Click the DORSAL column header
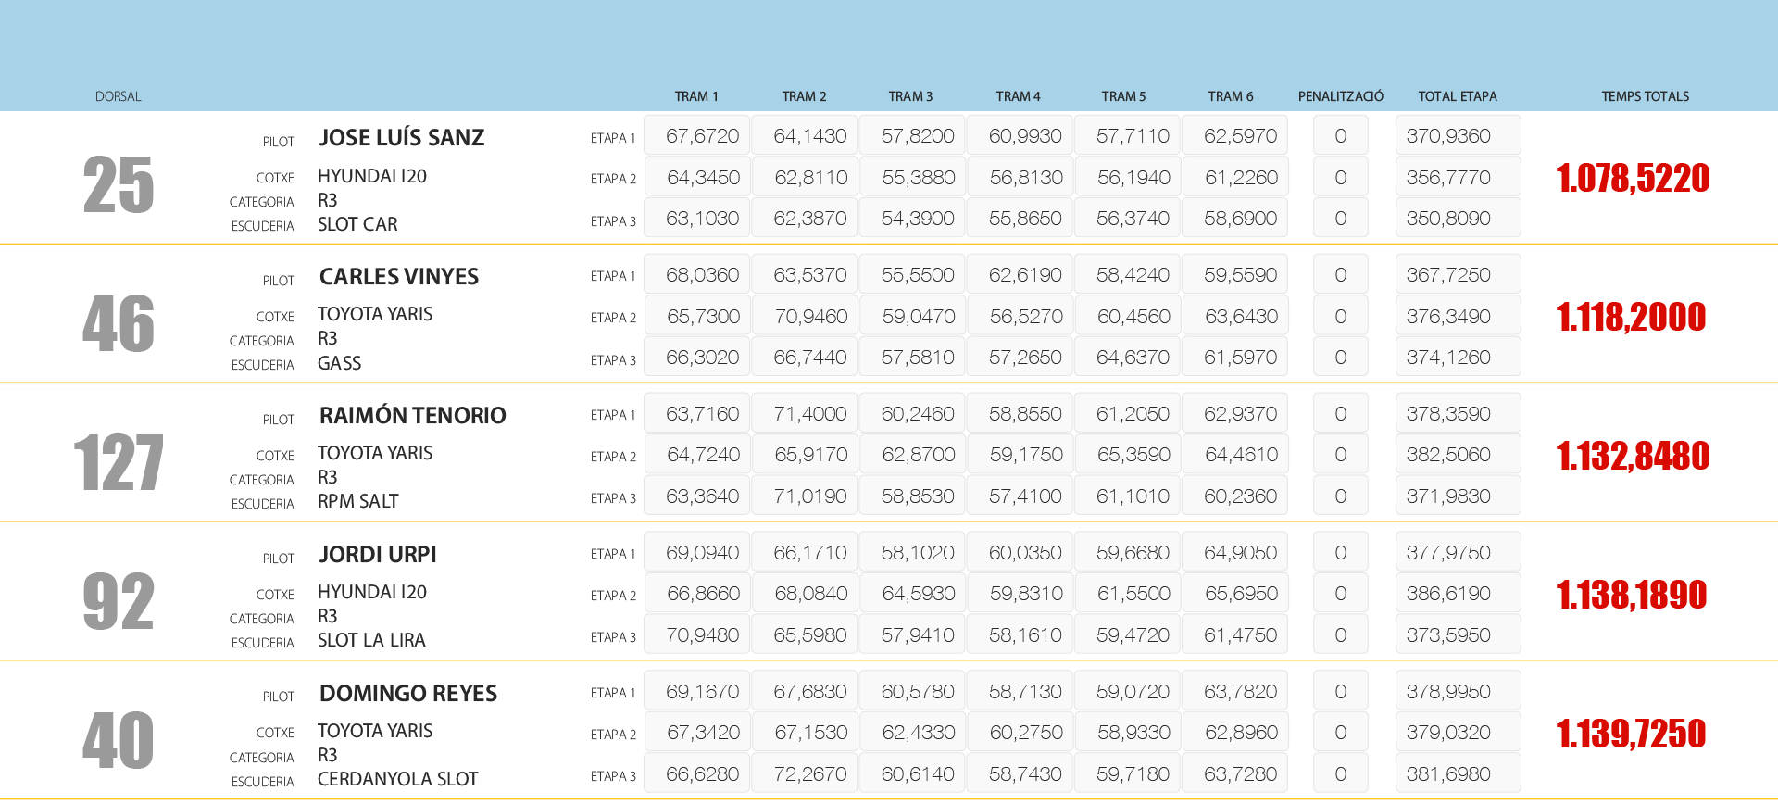 [118, 96]
